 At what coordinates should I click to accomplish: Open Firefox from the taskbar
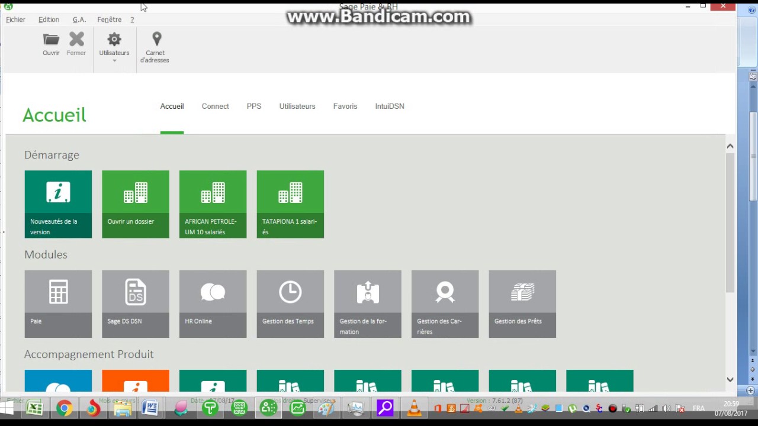pos(93,408)
